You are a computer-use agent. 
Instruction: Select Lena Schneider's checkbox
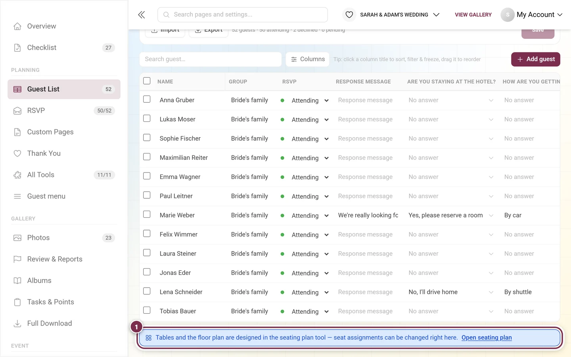click(147, 291)
